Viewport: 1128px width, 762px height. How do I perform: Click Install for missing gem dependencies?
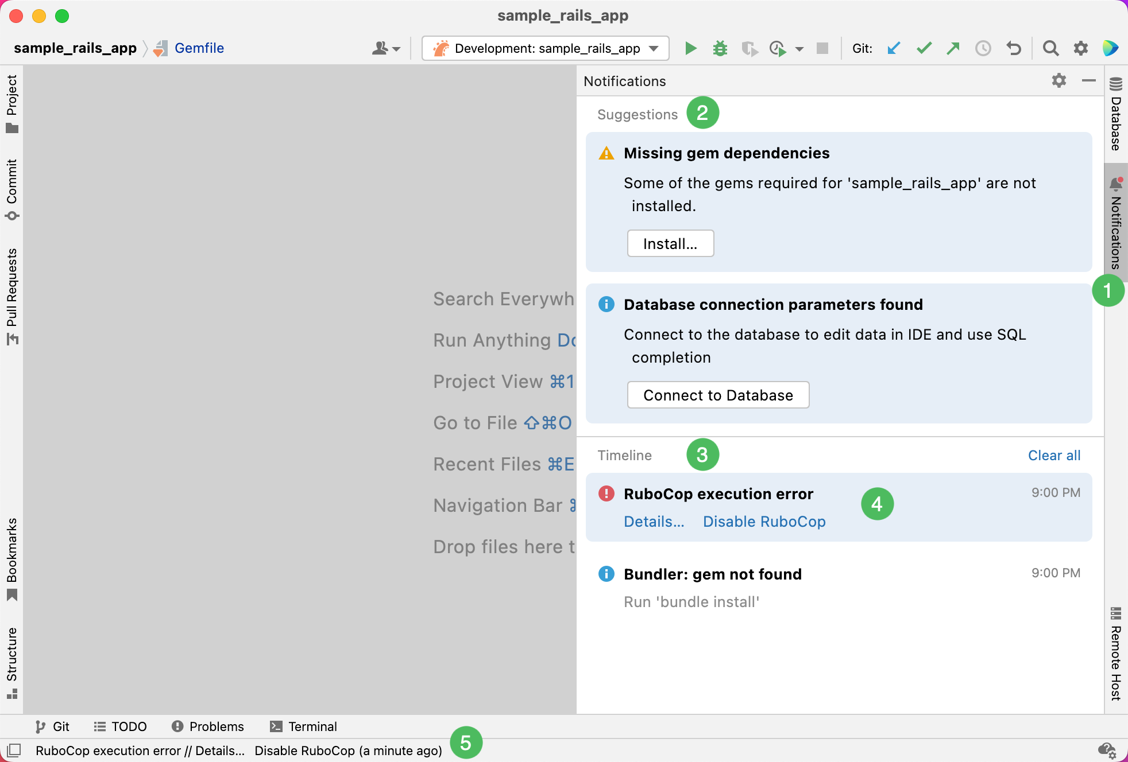pos(670,243)
